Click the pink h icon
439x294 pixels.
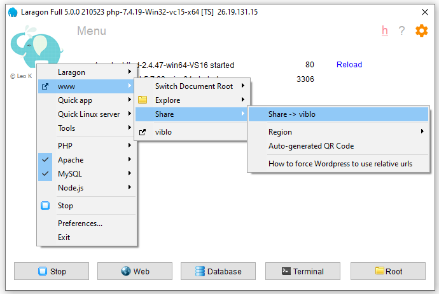click(x=385, y=30)
